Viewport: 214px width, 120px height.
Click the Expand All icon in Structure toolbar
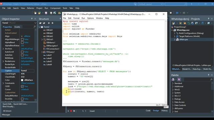click(x=40, y=23)
